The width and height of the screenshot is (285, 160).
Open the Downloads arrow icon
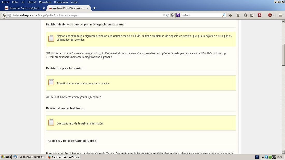coord(231,15)
